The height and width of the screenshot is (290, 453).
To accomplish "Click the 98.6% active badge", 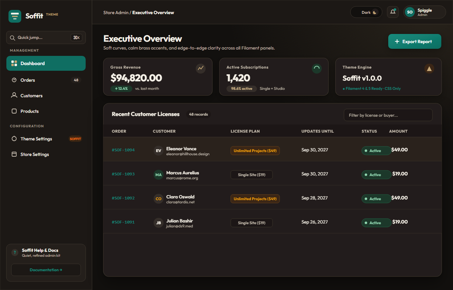I will (x=242, y=88).
